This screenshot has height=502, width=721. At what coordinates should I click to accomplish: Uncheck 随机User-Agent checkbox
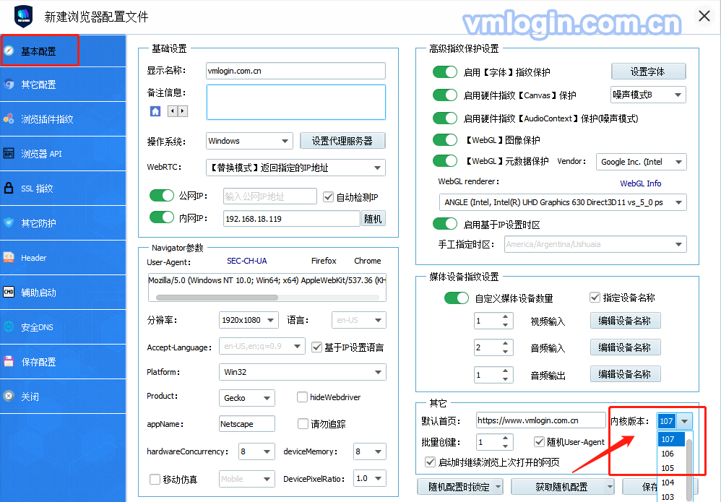539,442
